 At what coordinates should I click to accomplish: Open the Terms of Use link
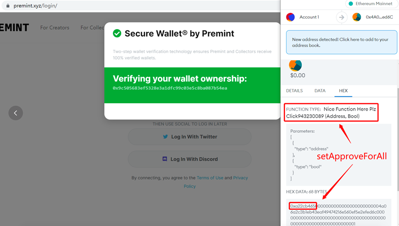tap(210, 178)
